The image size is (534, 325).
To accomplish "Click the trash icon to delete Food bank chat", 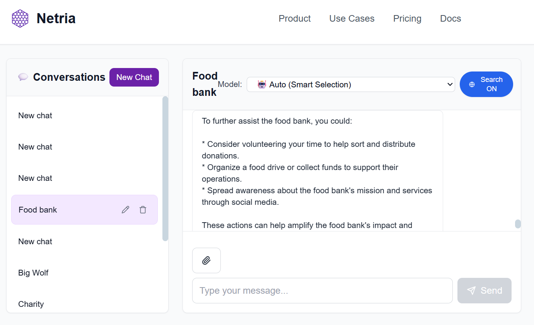I will coord(143,209).
